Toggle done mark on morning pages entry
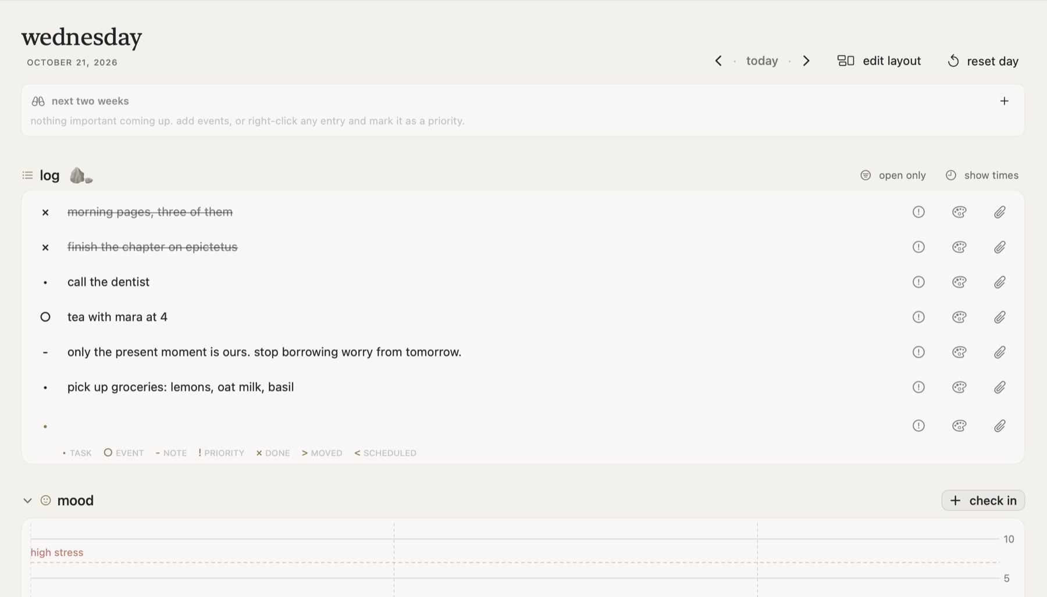Image resolution: width=1047 pixels, height=597 pixels. (45, 212)
